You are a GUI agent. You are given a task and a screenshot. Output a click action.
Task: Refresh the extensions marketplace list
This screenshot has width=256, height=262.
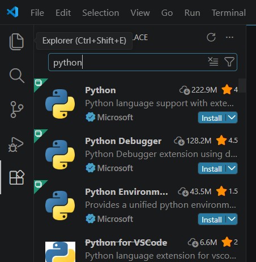pyautogui.click(x=211, y=37)
